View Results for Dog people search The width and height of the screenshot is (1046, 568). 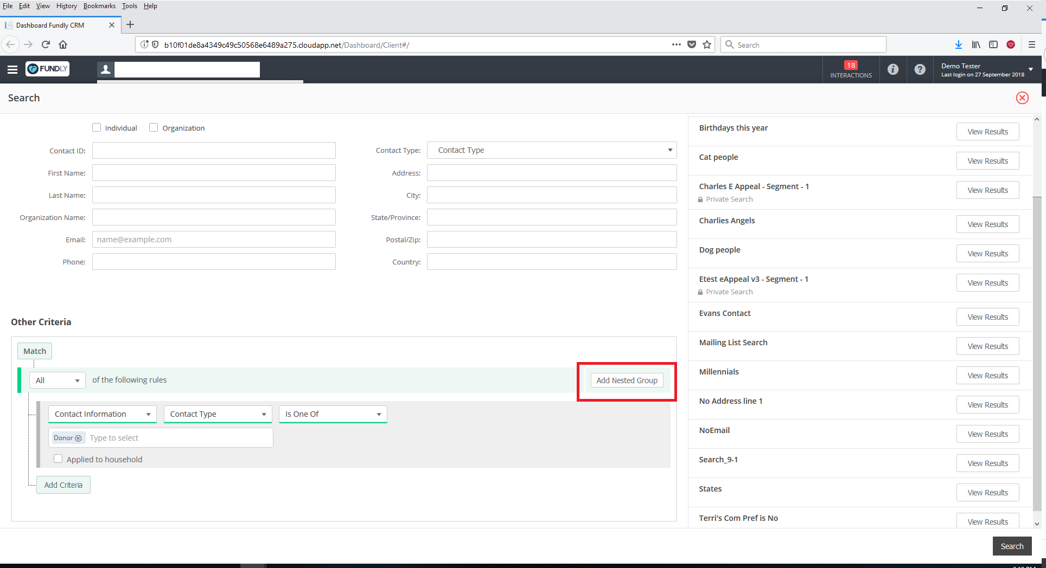(987, 254)
